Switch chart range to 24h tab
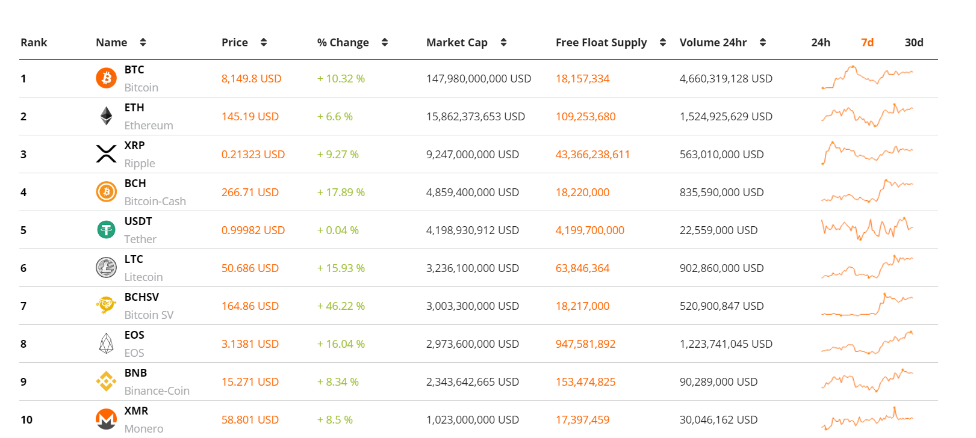Screen dimensions: 976x438 821,42
